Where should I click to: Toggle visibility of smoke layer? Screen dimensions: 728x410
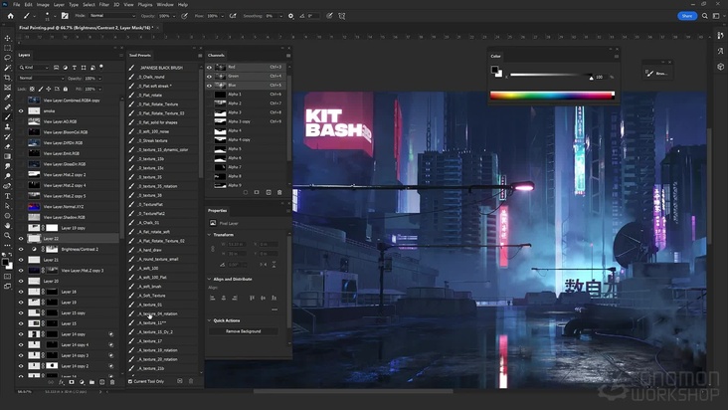(21, 111)
